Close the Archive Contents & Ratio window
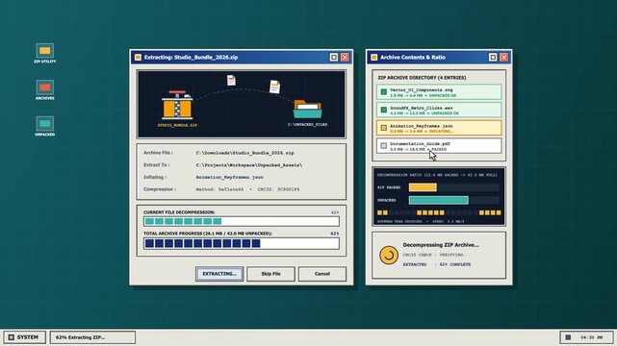Screen dimensions: 617x346 tap(503, 58)
